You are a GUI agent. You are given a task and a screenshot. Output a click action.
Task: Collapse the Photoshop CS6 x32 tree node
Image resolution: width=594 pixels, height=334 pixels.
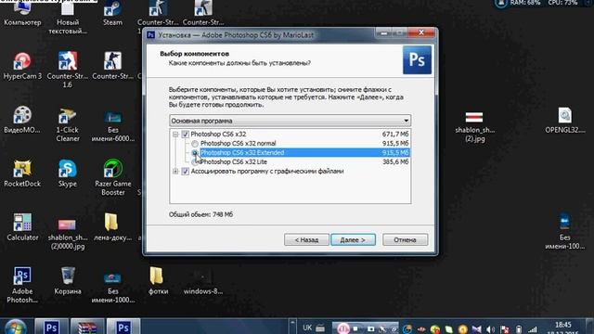[x=175, y=134]
